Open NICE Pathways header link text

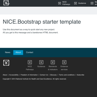click(66, 3)
